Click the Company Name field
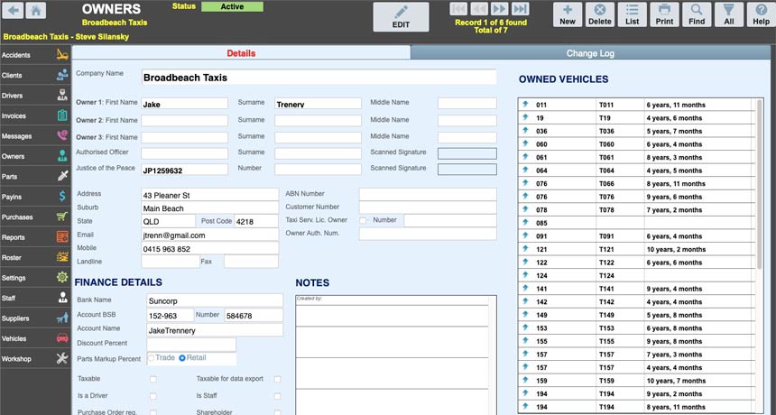The height and width of the screenshot is (415, 776). click(x=319, y=78)
